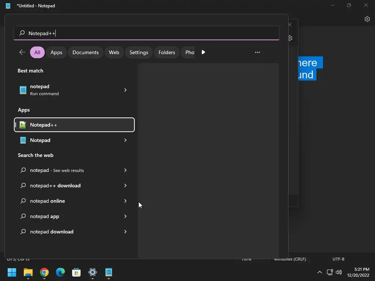Click the volume speaker icon in tray
The width and height of the screenshot is (375, 281).
339,272
